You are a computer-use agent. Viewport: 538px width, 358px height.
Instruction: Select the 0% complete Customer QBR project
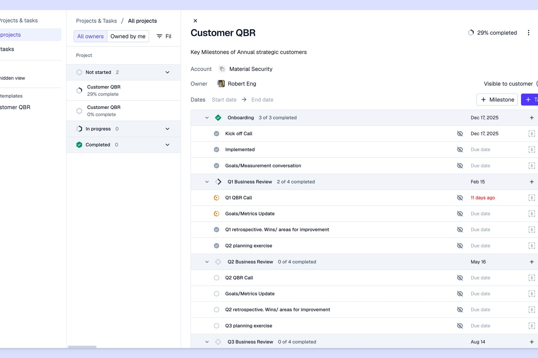tap(104, 111)
